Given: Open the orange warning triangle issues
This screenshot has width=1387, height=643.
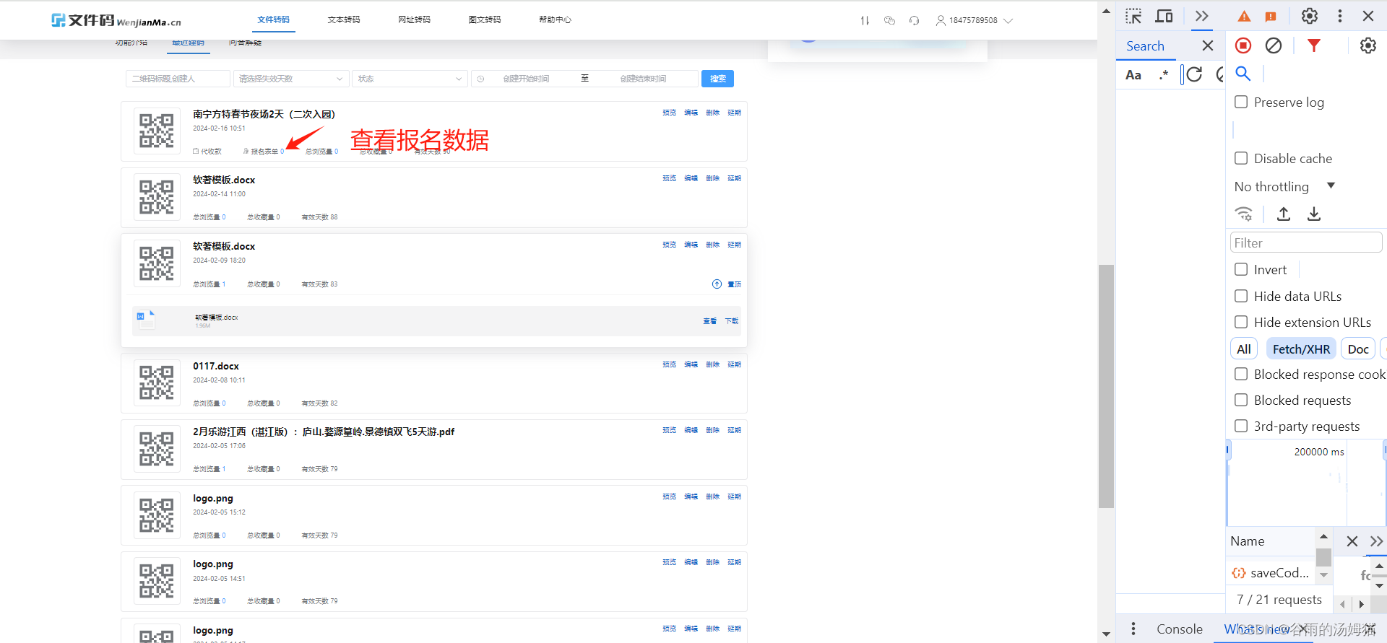Looking at the screenshot, I should (1244, 17).
